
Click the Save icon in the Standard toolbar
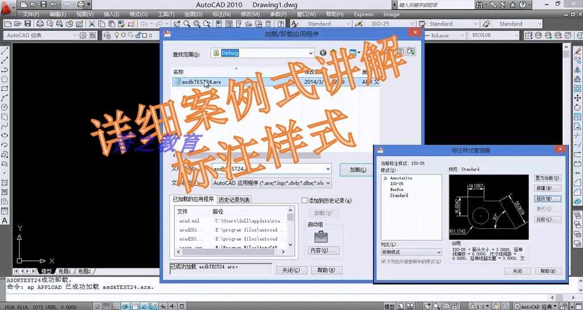pos(27,24)
